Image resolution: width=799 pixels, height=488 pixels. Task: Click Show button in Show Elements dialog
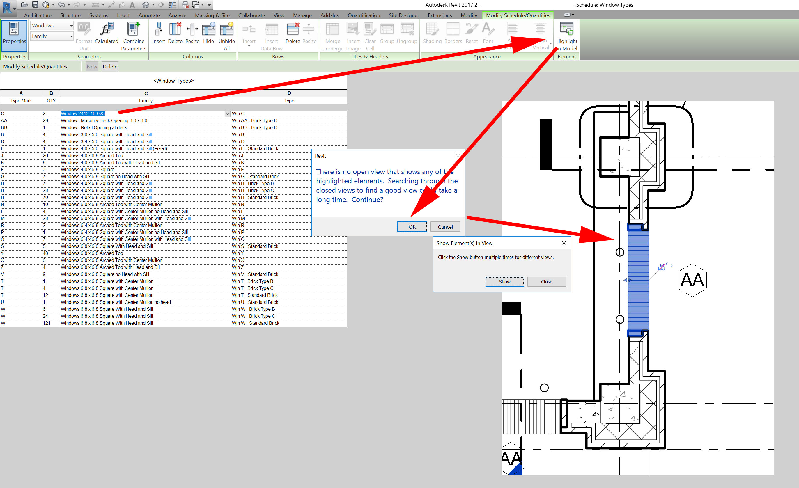504,281
